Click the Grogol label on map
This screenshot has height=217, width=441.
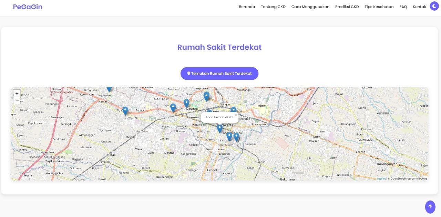pos(212,170)
